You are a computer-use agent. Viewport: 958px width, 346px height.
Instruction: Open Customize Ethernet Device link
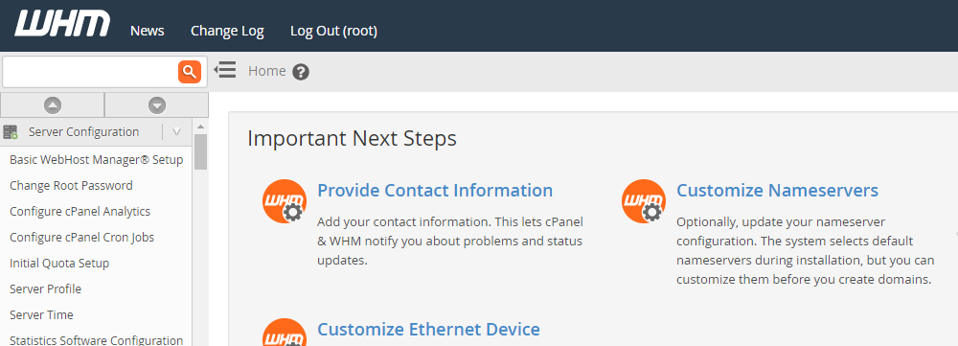[x=428, y=330]
